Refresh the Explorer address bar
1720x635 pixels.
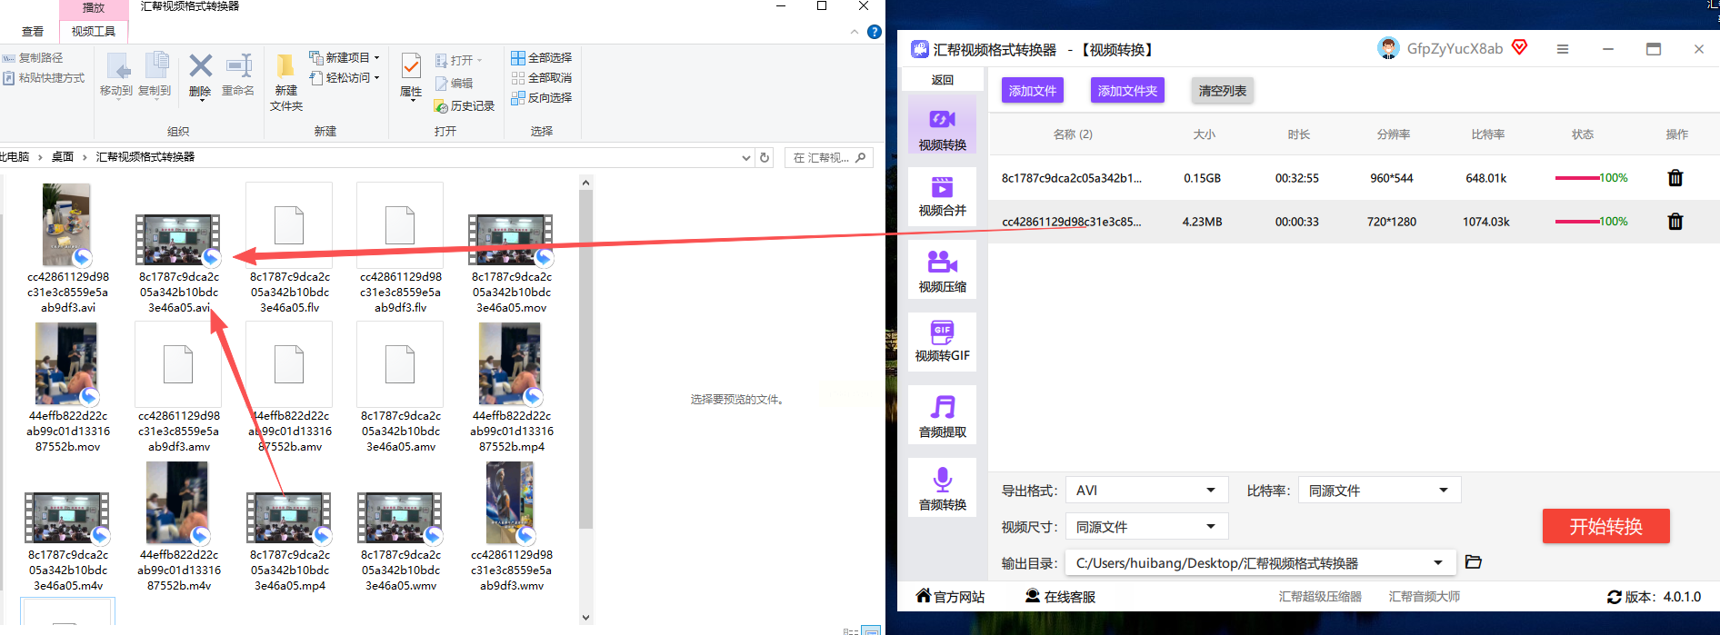[765, 157]
